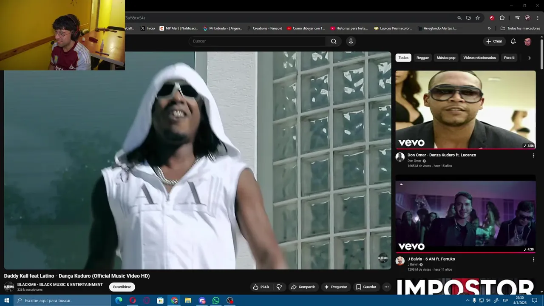Bookmark this page with the star icon

coord(478,18)
